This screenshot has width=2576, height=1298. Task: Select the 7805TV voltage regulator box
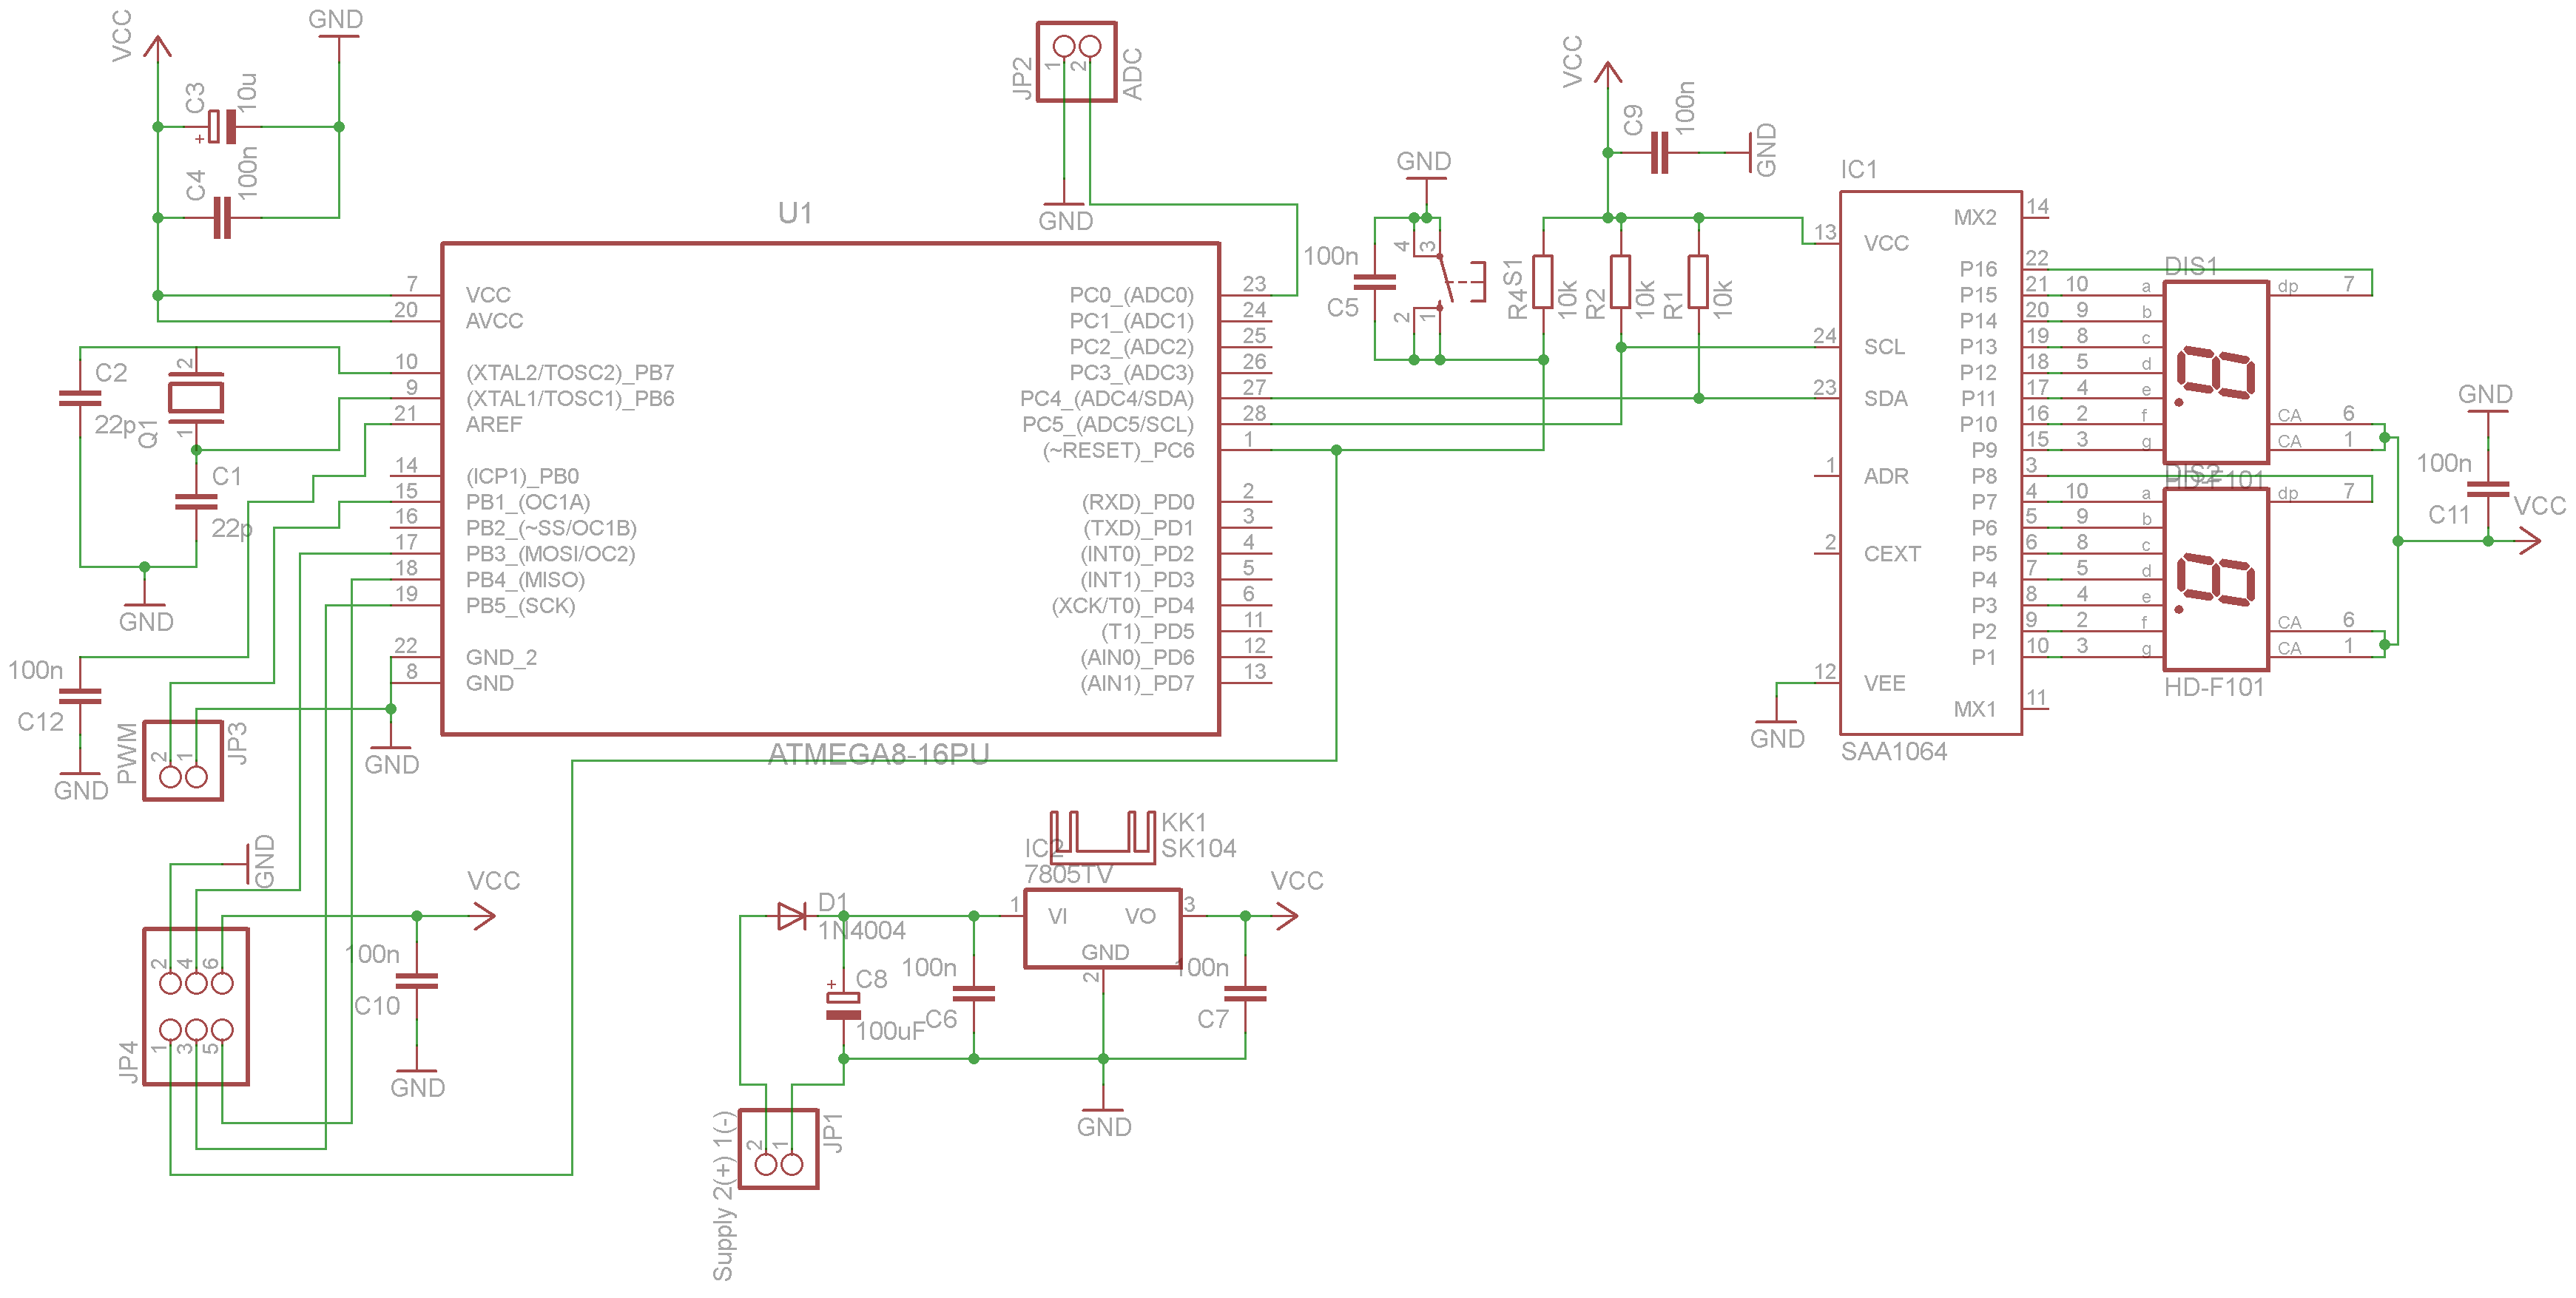(x=1102, y=928)
